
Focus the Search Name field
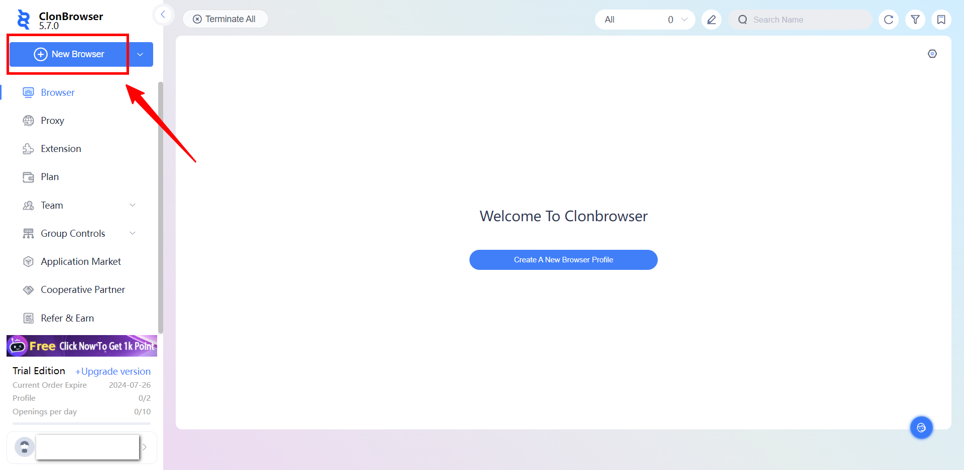[801, 20]
